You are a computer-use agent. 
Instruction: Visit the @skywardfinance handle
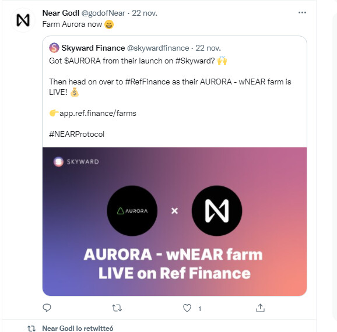click(x=158, y=48)
